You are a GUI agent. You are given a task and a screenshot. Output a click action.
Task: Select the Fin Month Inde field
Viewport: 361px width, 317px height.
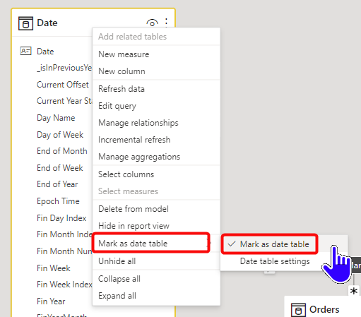pos(64,234)
